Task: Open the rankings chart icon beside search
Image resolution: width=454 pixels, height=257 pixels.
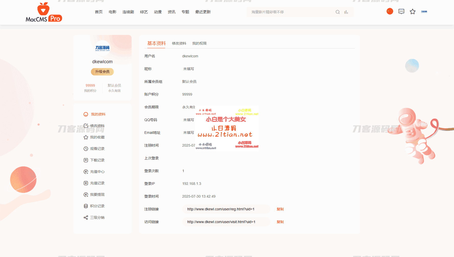Action: [346, 12]
